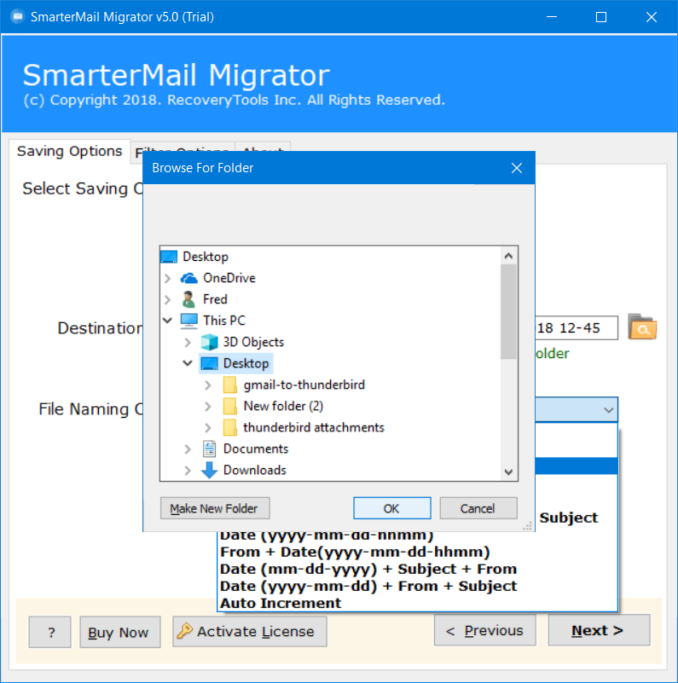Click the activate license key icon
The image size is (678, 683).
coord(185,630)
